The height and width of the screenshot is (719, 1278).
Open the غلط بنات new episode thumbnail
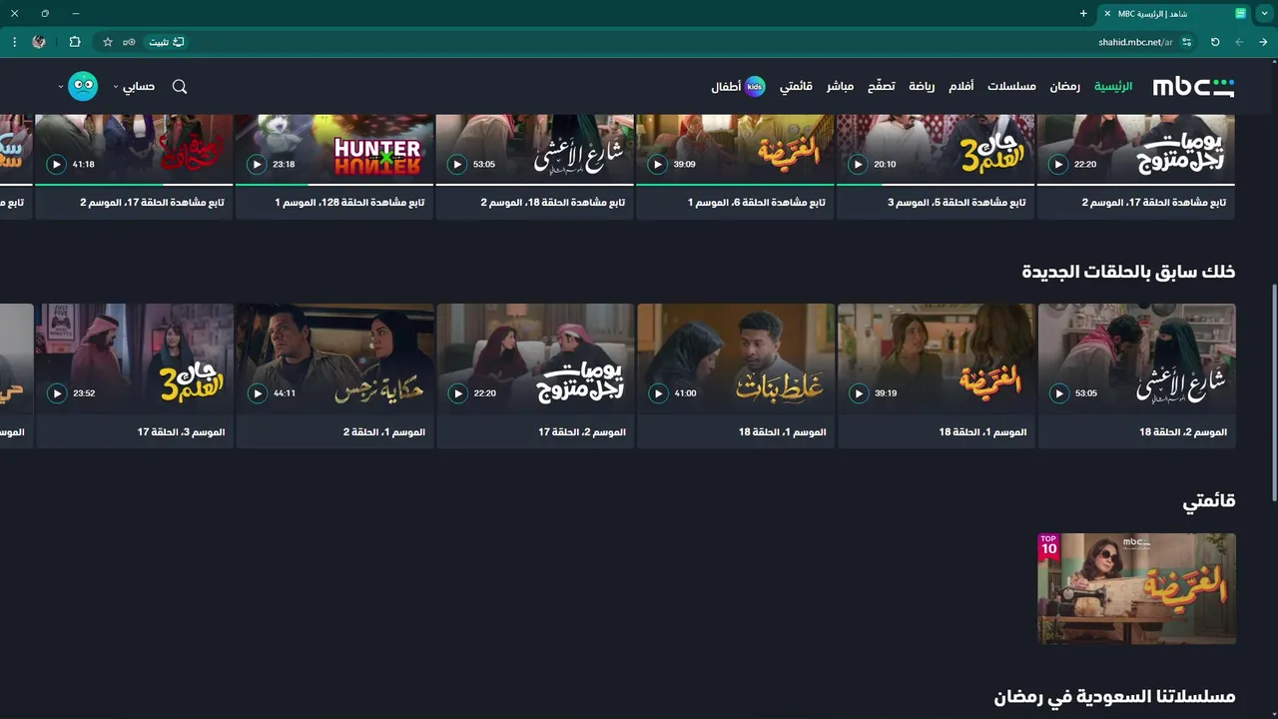click(x=736, y=359)
